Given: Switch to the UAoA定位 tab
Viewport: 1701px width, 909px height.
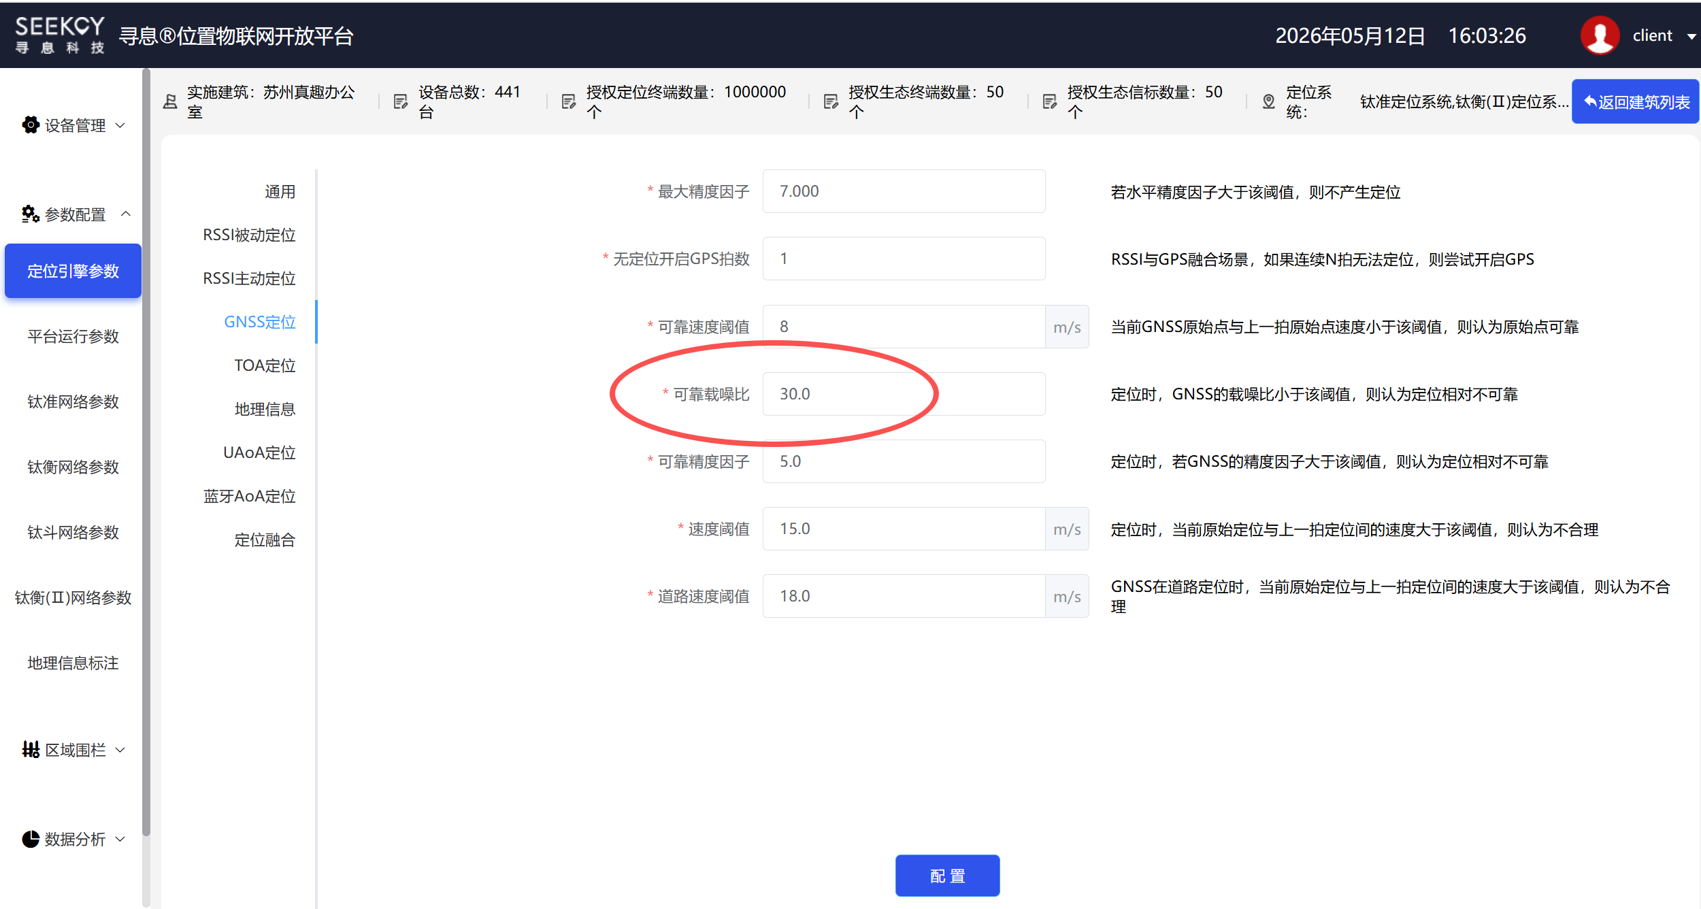Looking at the screenshot, I should pyautogui.click(x=259, y=452).
